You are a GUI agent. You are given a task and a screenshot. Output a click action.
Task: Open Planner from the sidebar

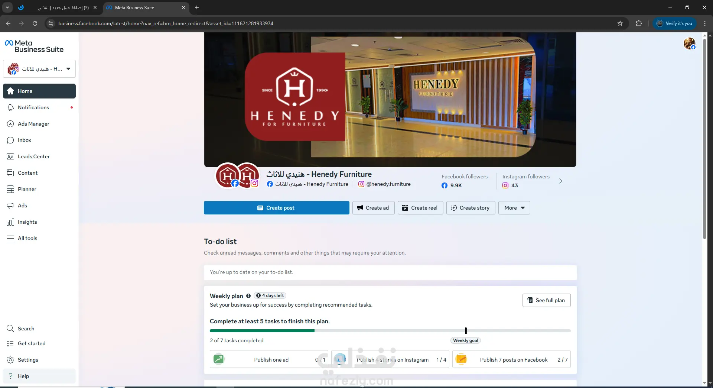coord(39,189)
